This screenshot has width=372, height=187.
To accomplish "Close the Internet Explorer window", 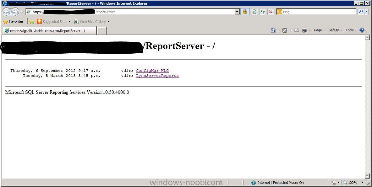I will click(367, 3).
